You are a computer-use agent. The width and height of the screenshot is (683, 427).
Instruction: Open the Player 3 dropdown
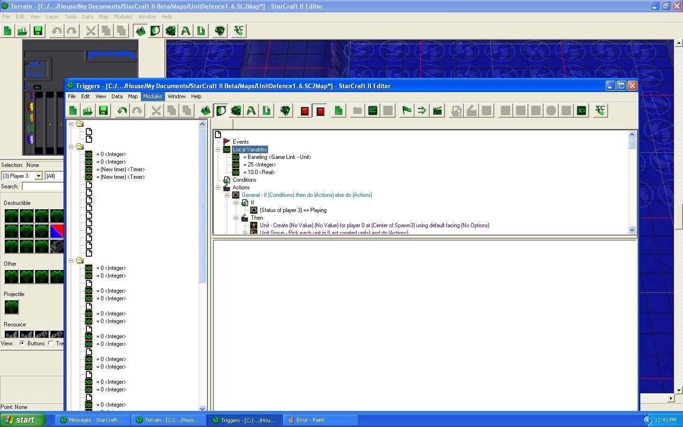click(38, 176)
